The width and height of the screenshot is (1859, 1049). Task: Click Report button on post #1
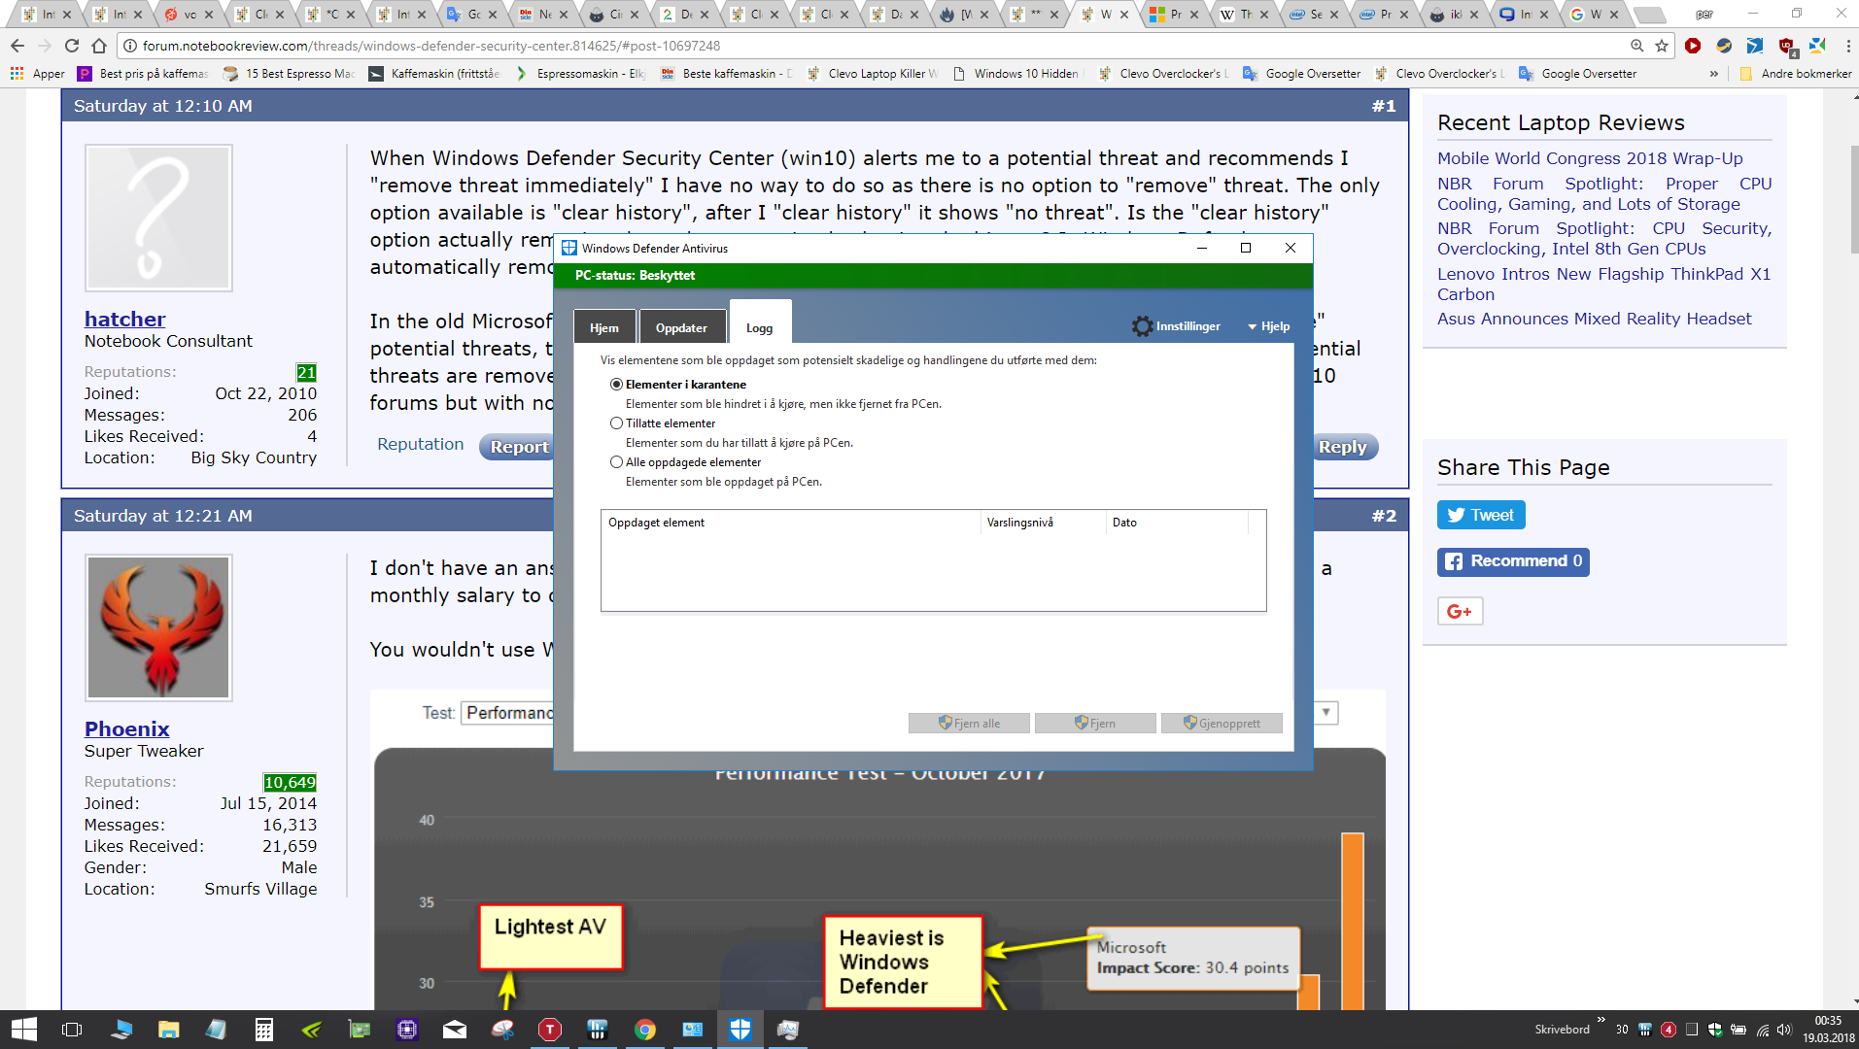pos(518,447)
